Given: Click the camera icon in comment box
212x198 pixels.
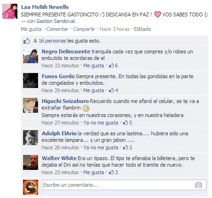Looking at the screenshot, I should point(198,185).
